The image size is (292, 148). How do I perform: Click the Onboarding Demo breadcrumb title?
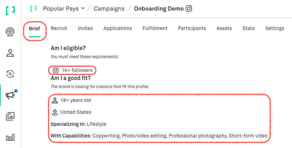click(x=159, y=8)
